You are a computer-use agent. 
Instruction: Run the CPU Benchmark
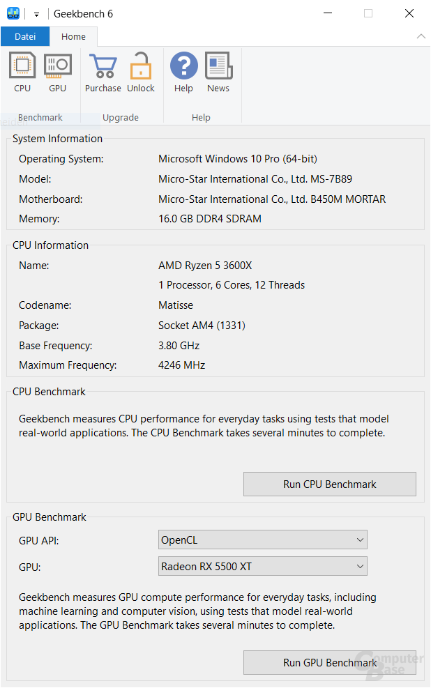[x=330, y=484]
